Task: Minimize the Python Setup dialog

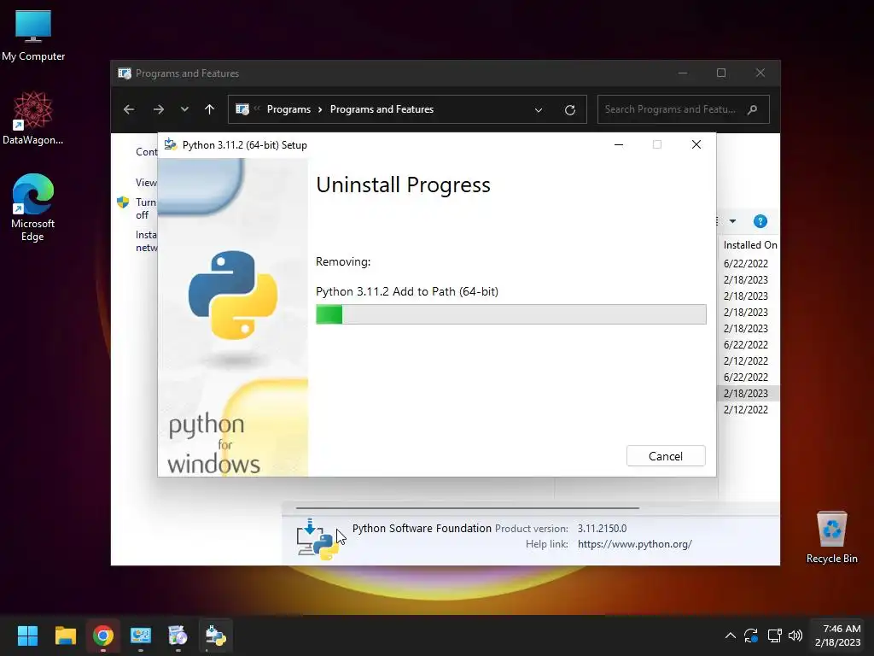Action: point(618,144)
